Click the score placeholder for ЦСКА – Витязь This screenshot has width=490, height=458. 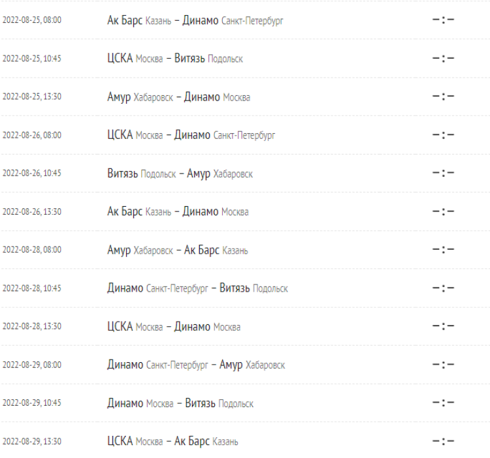coord(443,59)
